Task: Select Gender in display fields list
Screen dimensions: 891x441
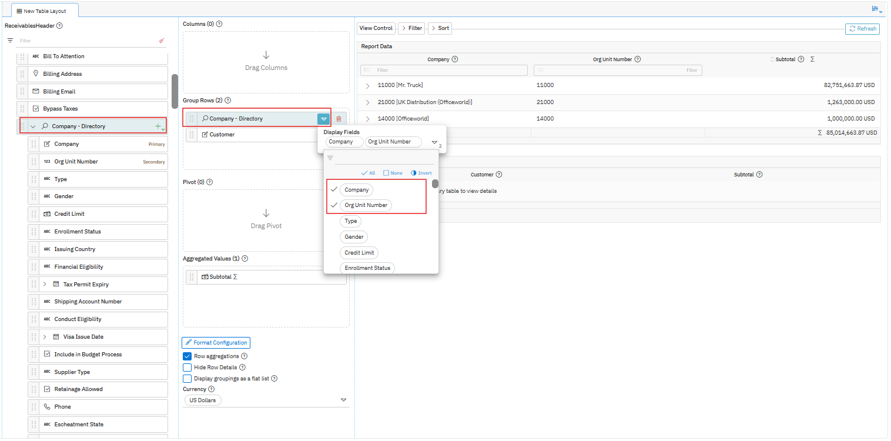Action: tap(354, 237)
